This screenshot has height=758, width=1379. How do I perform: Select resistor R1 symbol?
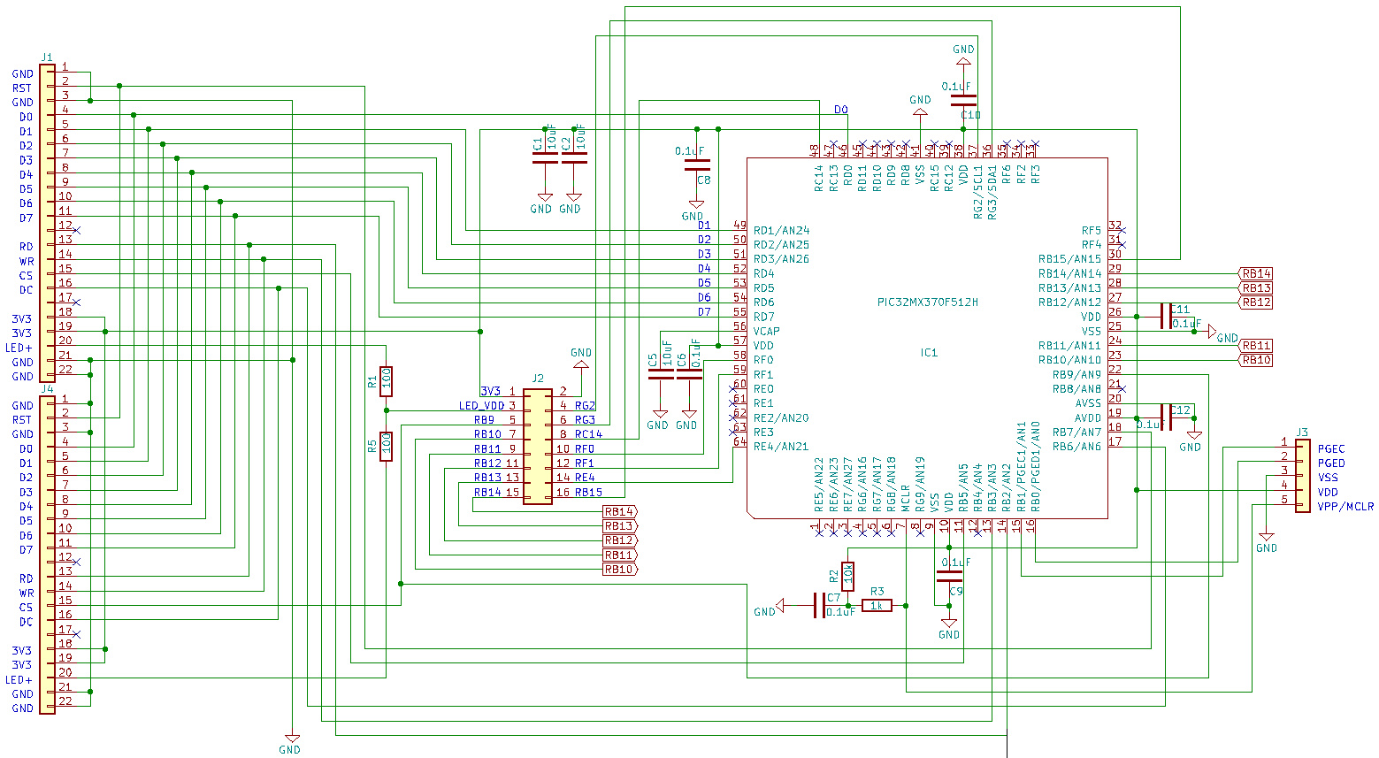point(386,381)
